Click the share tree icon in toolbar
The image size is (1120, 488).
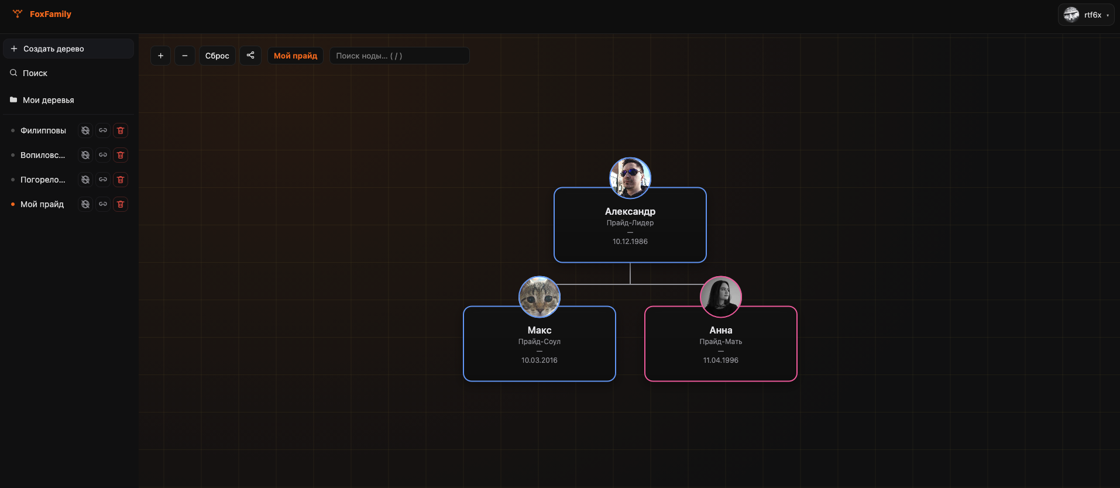coord(250,56)
